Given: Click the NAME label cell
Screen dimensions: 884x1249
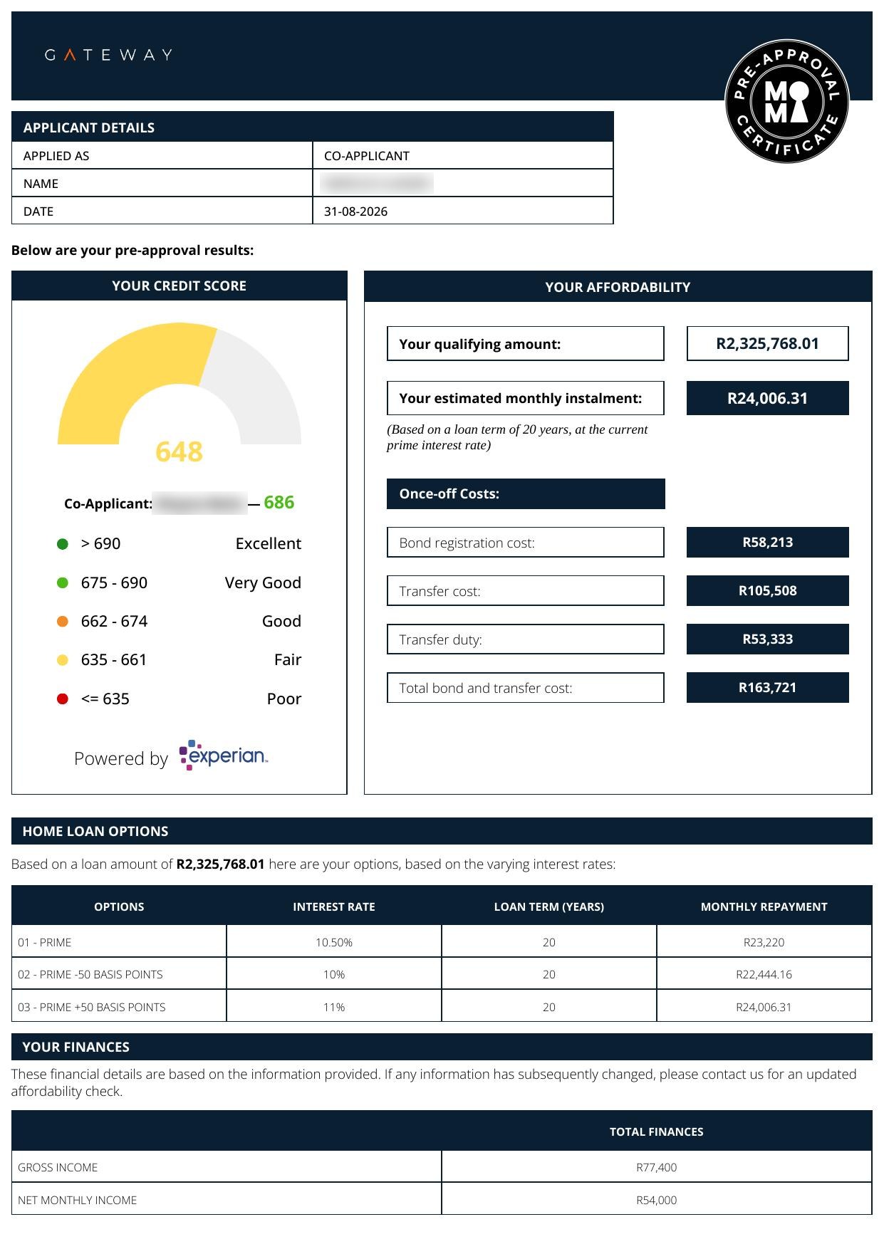Looking at the screenshot, I should (x=162, y=183).
